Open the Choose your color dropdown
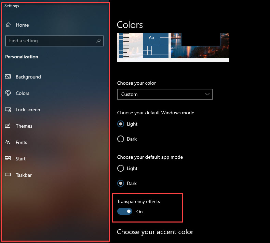This screenshot has width=270, height=243. [165, 94]
